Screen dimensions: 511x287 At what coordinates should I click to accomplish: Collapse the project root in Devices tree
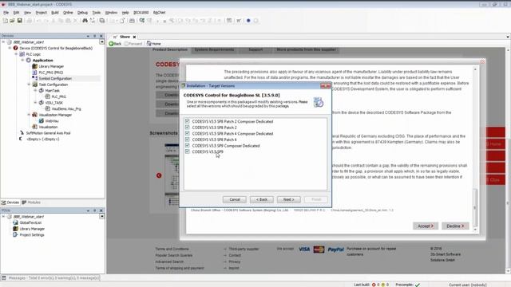click(x=3, y=42)
